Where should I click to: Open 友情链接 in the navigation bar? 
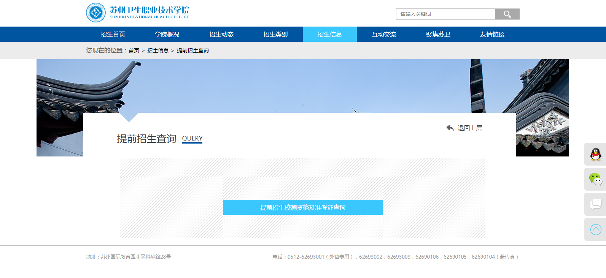point(492,34)
